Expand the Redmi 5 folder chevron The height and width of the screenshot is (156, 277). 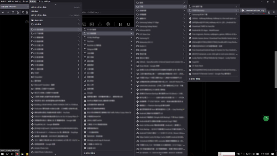click(184, 46)
